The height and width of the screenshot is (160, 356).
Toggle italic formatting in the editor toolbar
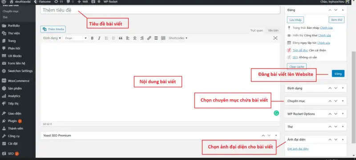click(x=99, y=38)
